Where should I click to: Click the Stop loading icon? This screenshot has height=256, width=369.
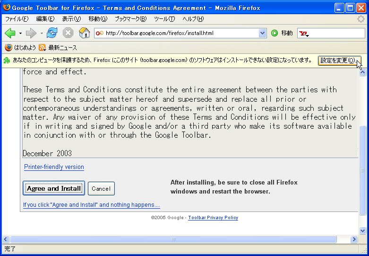point(68,33)
